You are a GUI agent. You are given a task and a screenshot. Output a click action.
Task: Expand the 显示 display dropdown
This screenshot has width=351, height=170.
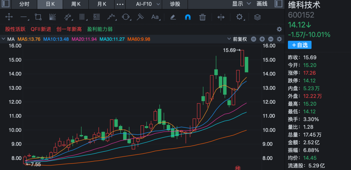(x=241, y=4)
